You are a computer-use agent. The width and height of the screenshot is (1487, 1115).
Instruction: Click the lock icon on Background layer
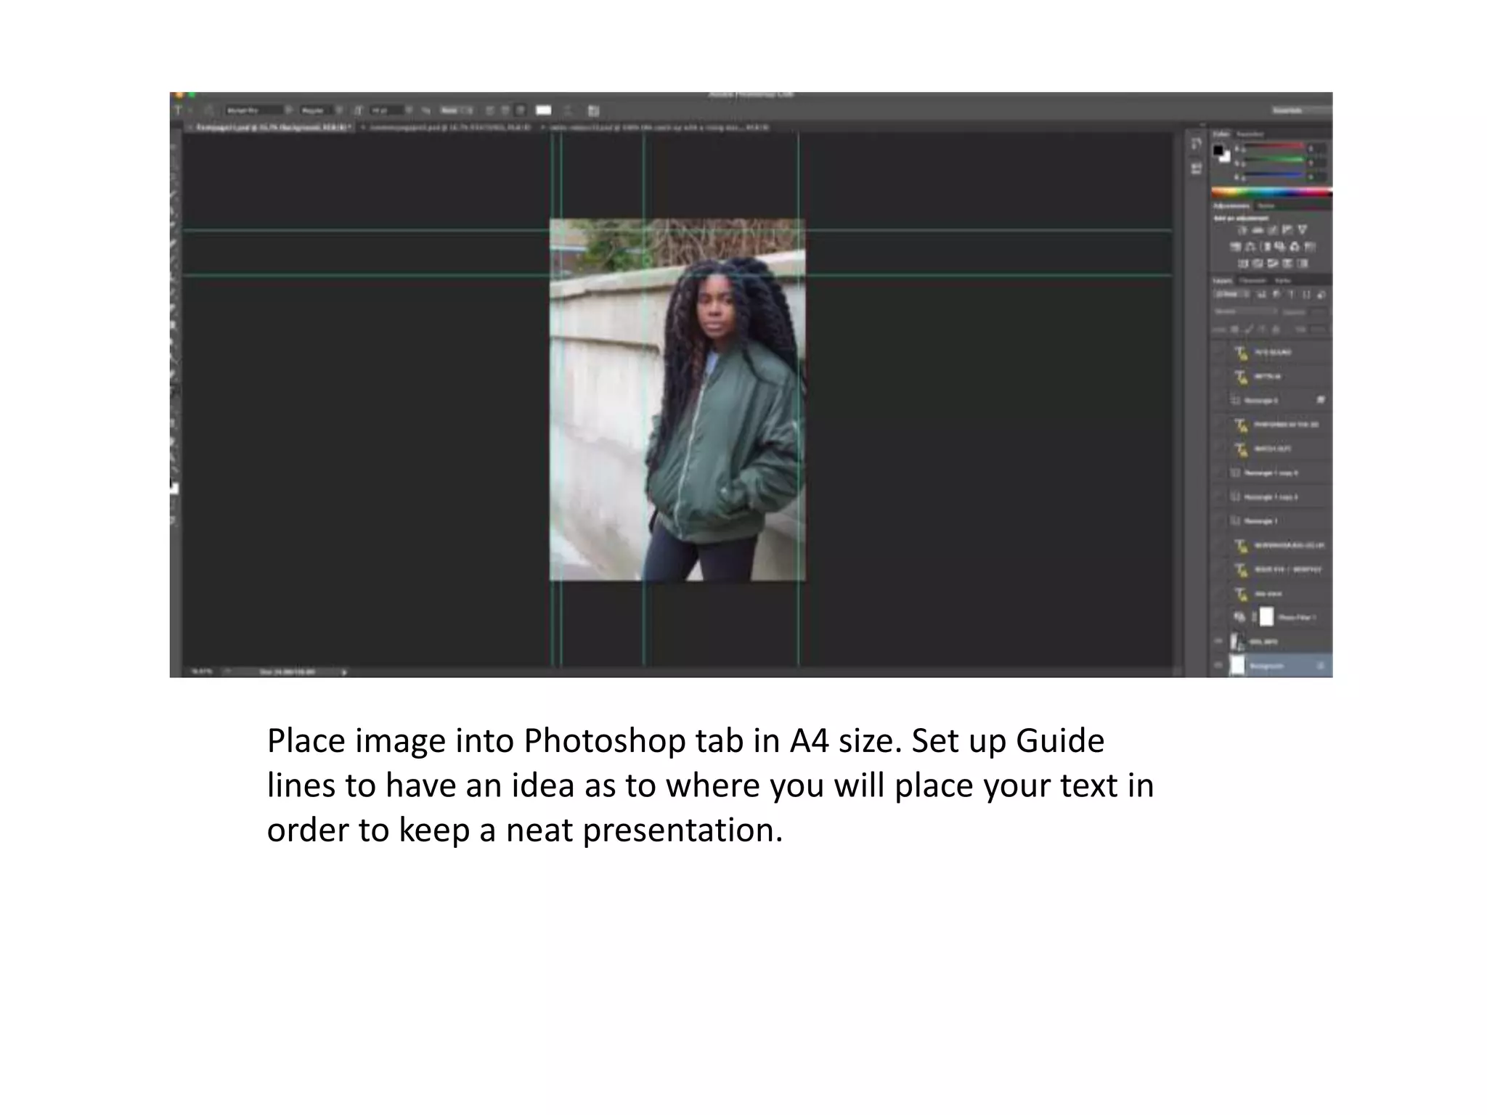coord(1321,666)
